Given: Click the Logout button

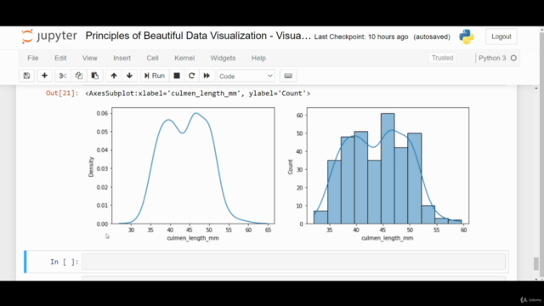Looking at the screenshot, I should pos(501,37).
